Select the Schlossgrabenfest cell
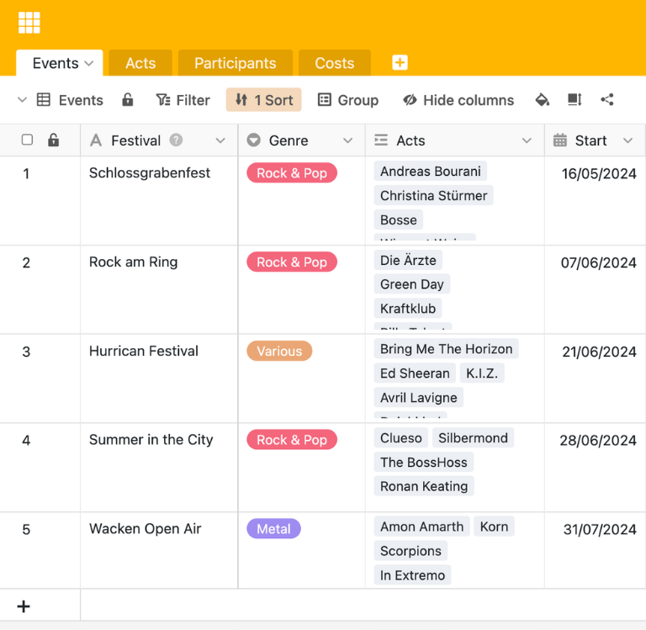The image size is (646, 630). (x=159, y=201)
